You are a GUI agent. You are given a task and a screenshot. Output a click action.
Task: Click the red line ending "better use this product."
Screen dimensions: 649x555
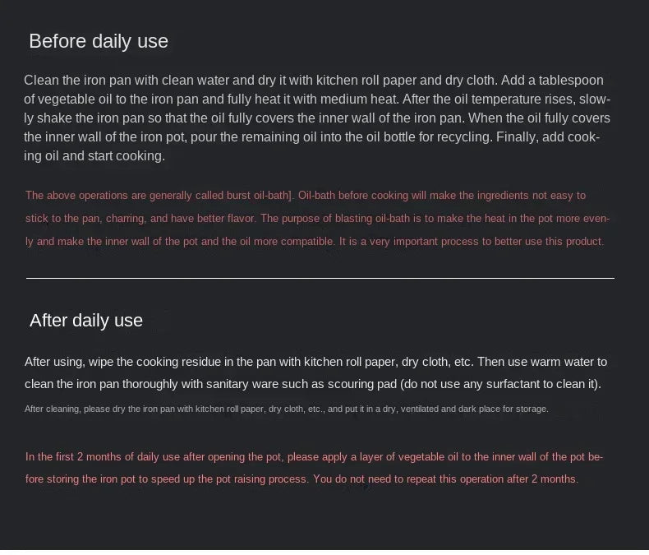[x=315, y=241]
